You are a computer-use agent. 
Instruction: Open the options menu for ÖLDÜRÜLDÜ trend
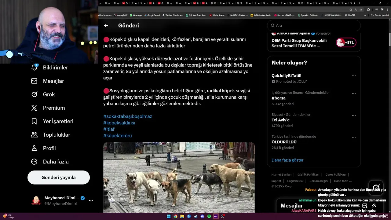coord(354,137)
